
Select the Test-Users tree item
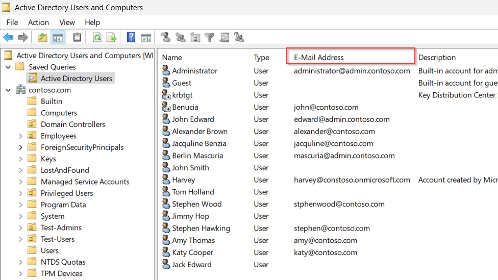click(58, 239)
